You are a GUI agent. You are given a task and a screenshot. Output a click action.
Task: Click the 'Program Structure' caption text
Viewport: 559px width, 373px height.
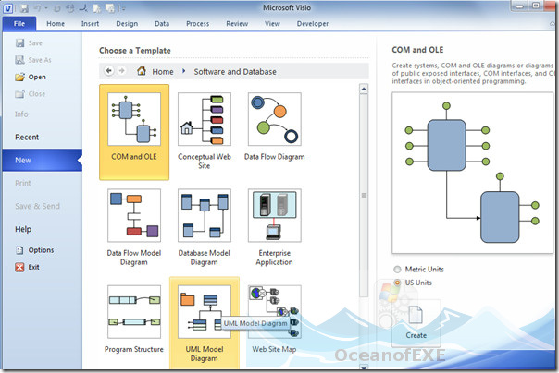pyautogui.click(x=134, y=349)
